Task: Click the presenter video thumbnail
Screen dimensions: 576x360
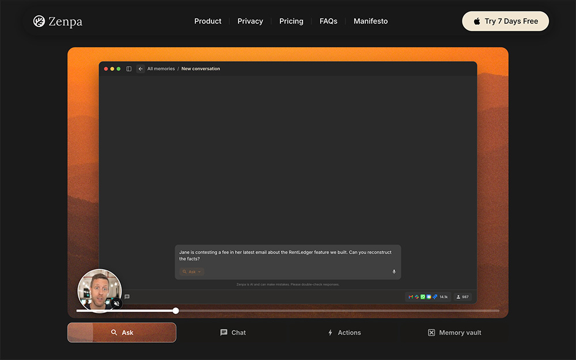Action: pyautogui.click(x=99, y=290)
